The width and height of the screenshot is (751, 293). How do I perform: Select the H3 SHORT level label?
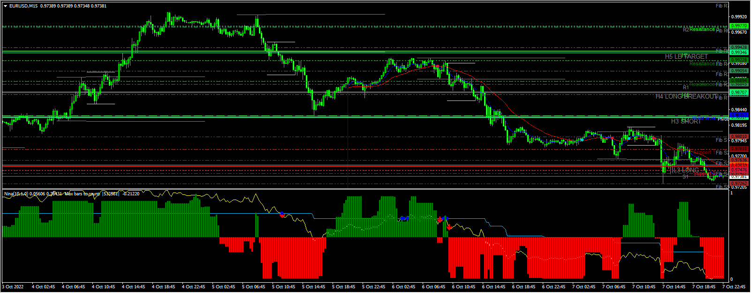coord(686,121)
